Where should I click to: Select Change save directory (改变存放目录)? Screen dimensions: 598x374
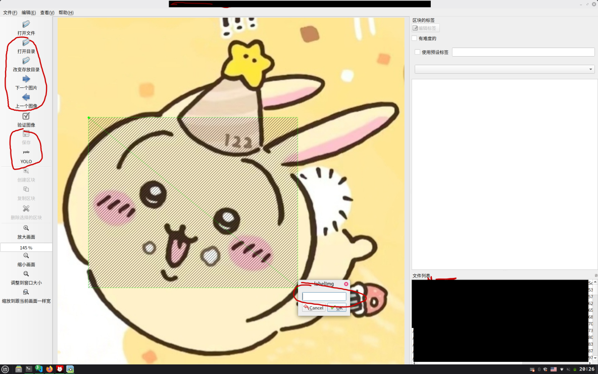(26, 64)
